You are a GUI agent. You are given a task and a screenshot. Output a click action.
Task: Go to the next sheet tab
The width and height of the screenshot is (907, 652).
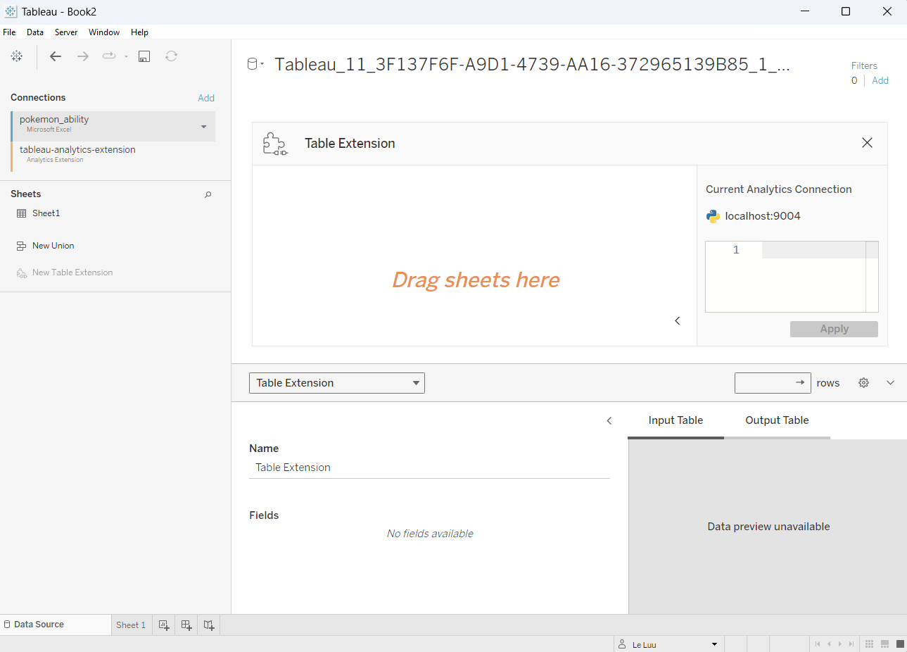coord(840,644)
